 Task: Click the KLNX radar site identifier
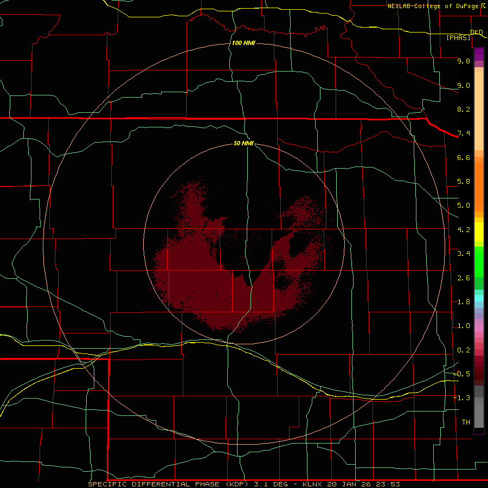click(312, 484)
